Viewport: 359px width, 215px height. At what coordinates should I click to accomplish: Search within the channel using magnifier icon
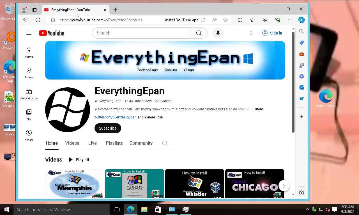(165, 143)
